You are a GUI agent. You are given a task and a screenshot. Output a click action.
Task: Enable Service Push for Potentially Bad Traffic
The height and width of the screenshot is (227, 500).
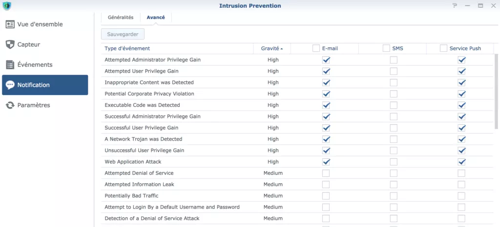461,196
